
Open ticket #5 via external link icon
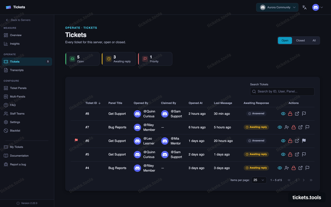coord(297,154)
